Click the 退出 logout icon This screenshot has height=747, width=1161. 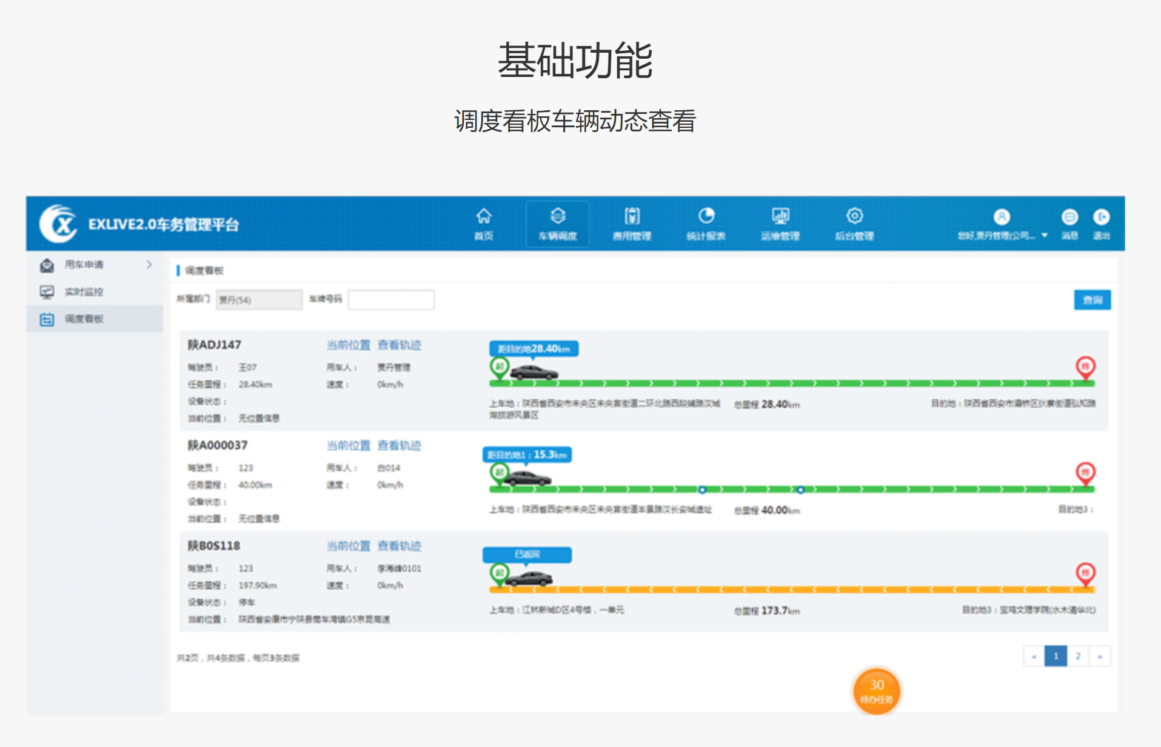1101,217
